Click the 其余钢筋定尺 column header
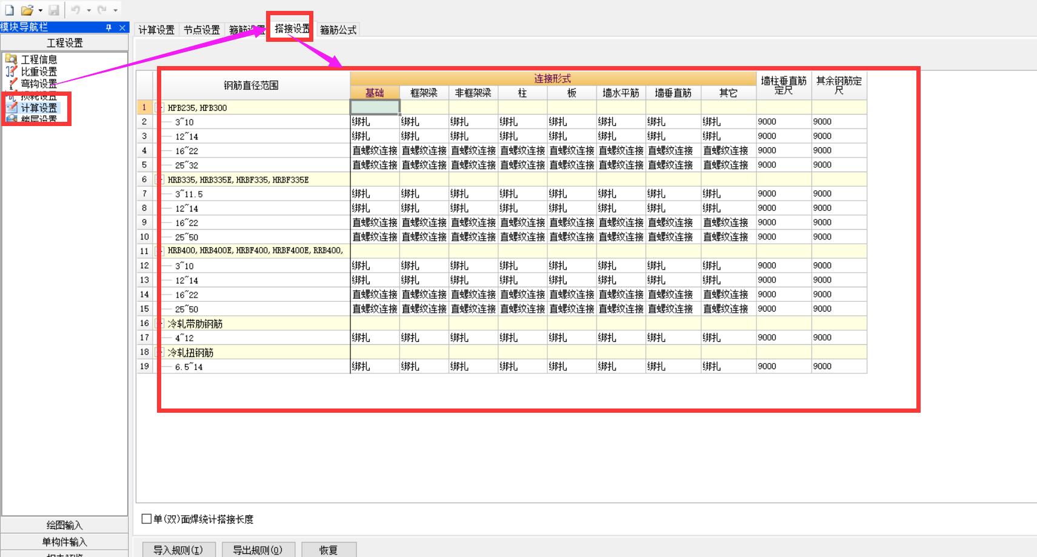Screen dimensions: 1037x557 839,85
